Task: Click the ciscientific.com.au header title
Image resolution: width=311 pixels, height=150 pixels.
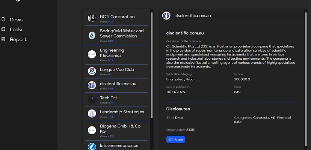Action: tap(193, 16)
